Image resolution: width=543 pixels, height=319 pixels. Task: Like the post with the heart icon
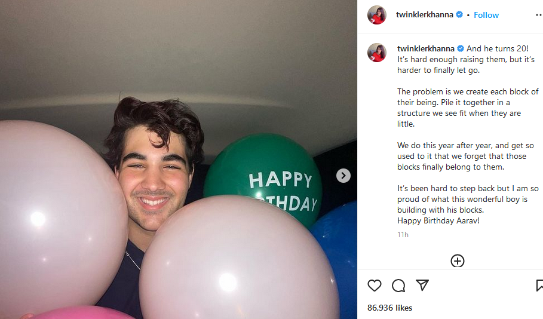(375, 286)
